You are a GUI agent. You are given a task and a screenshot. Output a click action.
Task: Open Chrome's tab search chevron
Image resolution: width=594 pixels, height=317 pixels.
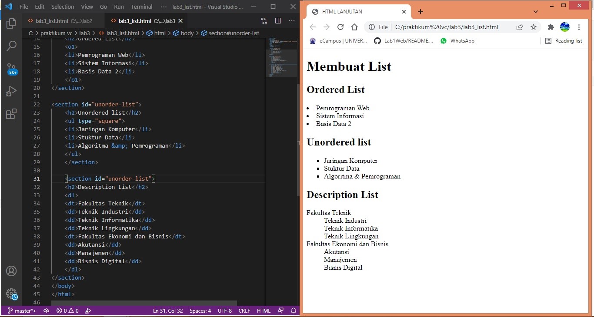tap(536, 12)
